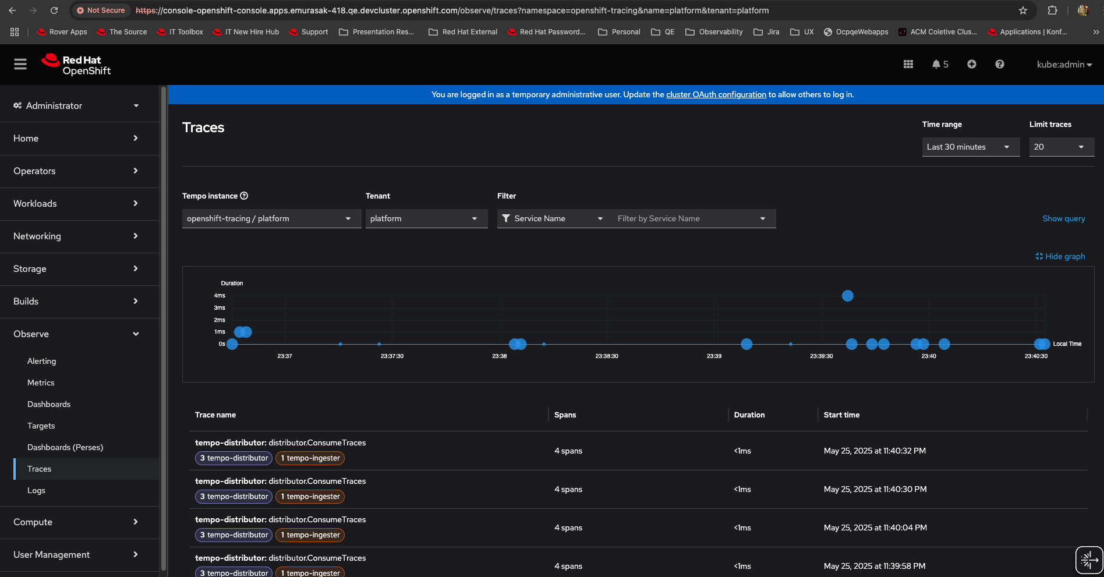
Task: Click the plus import icon in header
Action: [x=971, y=64]
